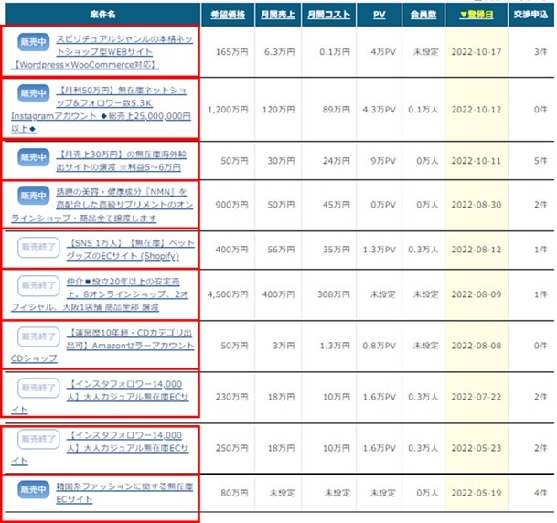
Task: Open the 月売上30万円 無在庫海外輸出サイト listing
Action: (x=123, y=161)
